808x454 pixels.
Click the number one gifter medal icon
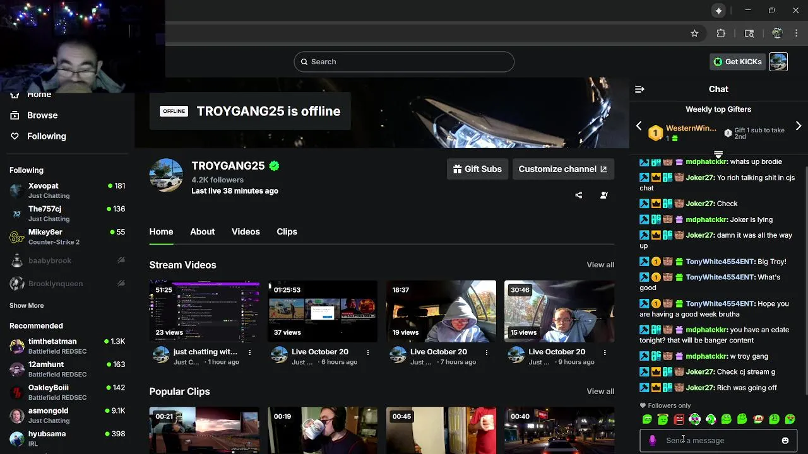(656, 133)
